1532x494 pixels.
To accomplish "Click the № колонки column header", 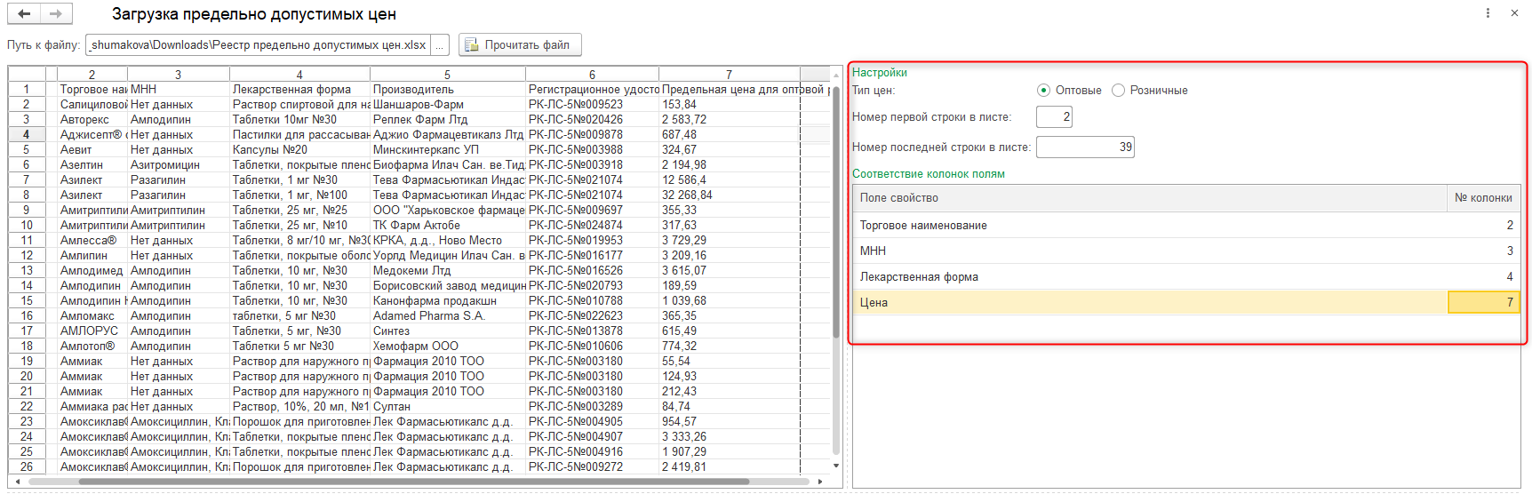I will 1483,198.
